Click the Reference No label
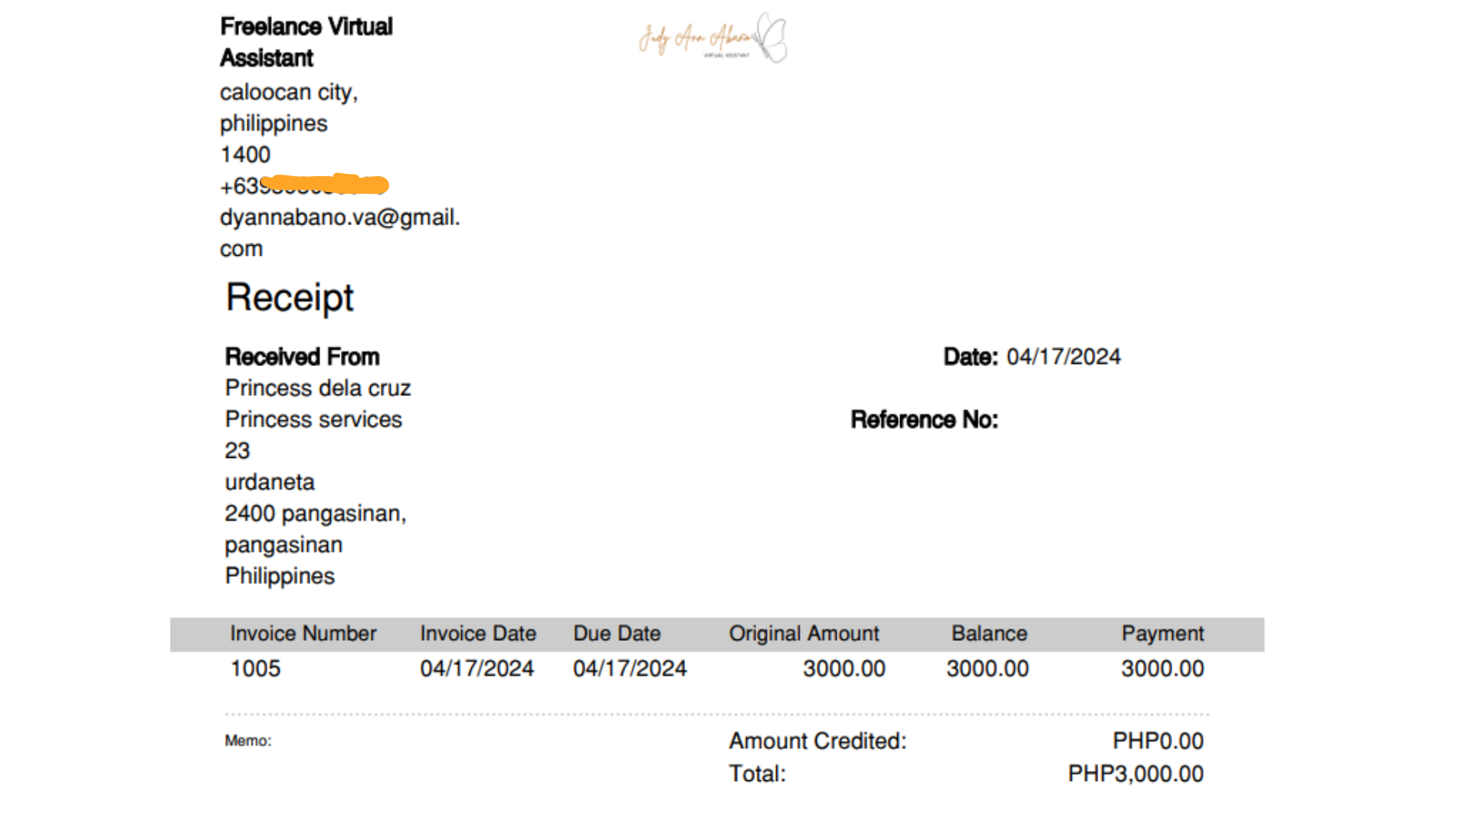This screenshot has width=1471, height=827. pyautogui.click(x=924, y=420)
